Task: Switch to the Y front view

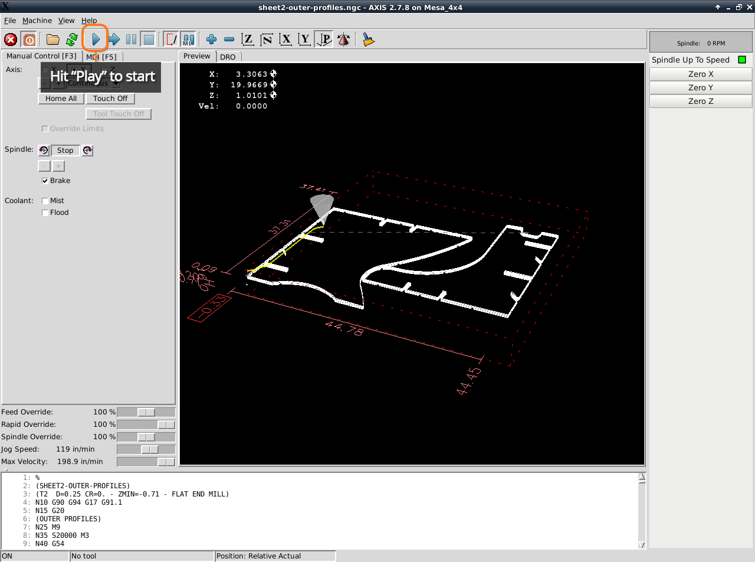Action: (x=304, y=40)
